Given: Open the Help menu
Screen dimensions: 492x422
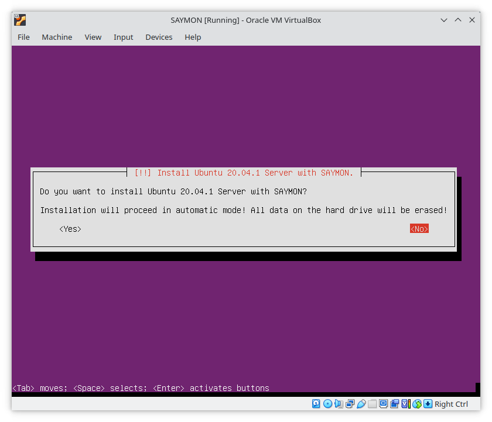Looking at the screenshot, I should point(193,37).
